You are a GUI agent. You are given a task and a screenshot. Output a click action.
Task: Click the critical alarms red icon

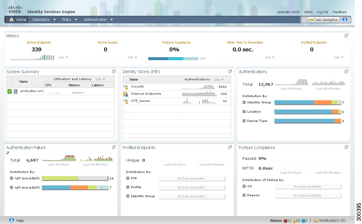[x=285, y=221]
